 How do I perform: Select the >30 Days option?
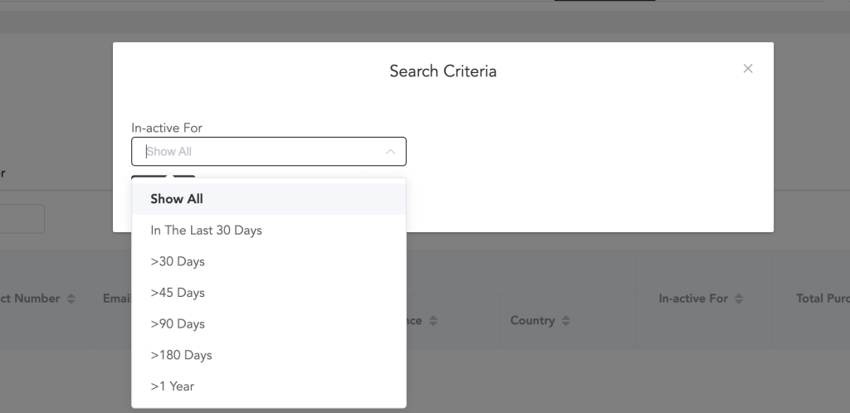(269, 262)
